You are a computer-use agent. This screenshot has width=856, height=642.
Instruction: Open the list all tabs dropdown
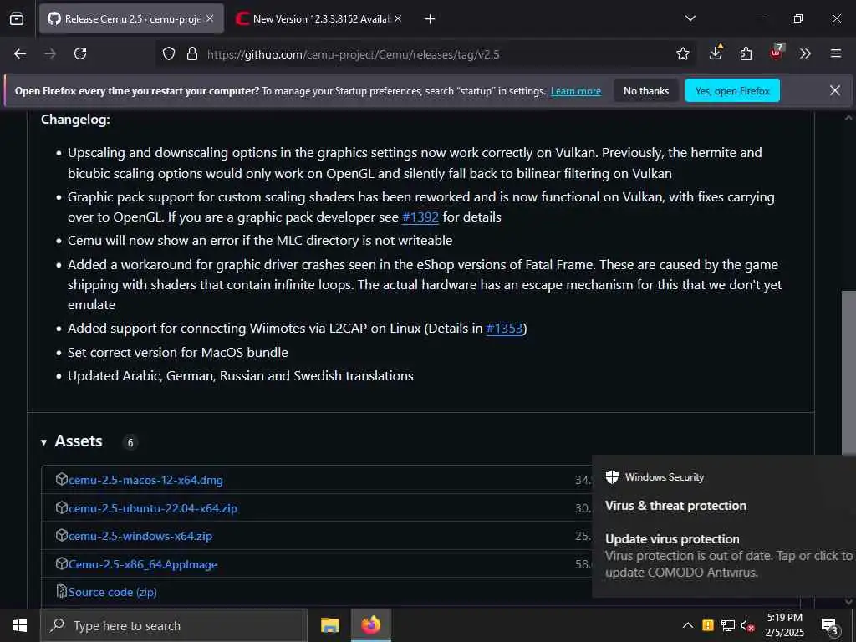point(690,18)
